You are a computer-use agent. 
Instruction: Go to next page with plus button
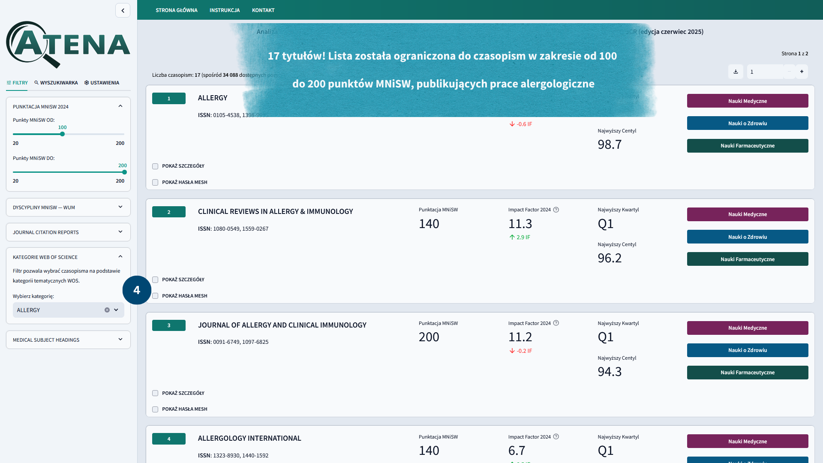click(x=802, y=72)
